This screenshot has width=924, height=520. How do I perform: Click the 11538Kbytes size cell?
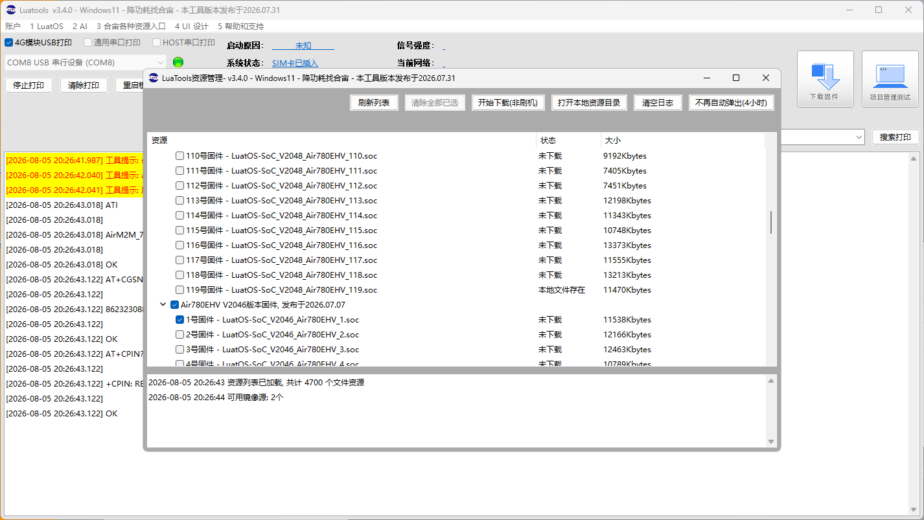pyautogui.click(x=627, y=320)
